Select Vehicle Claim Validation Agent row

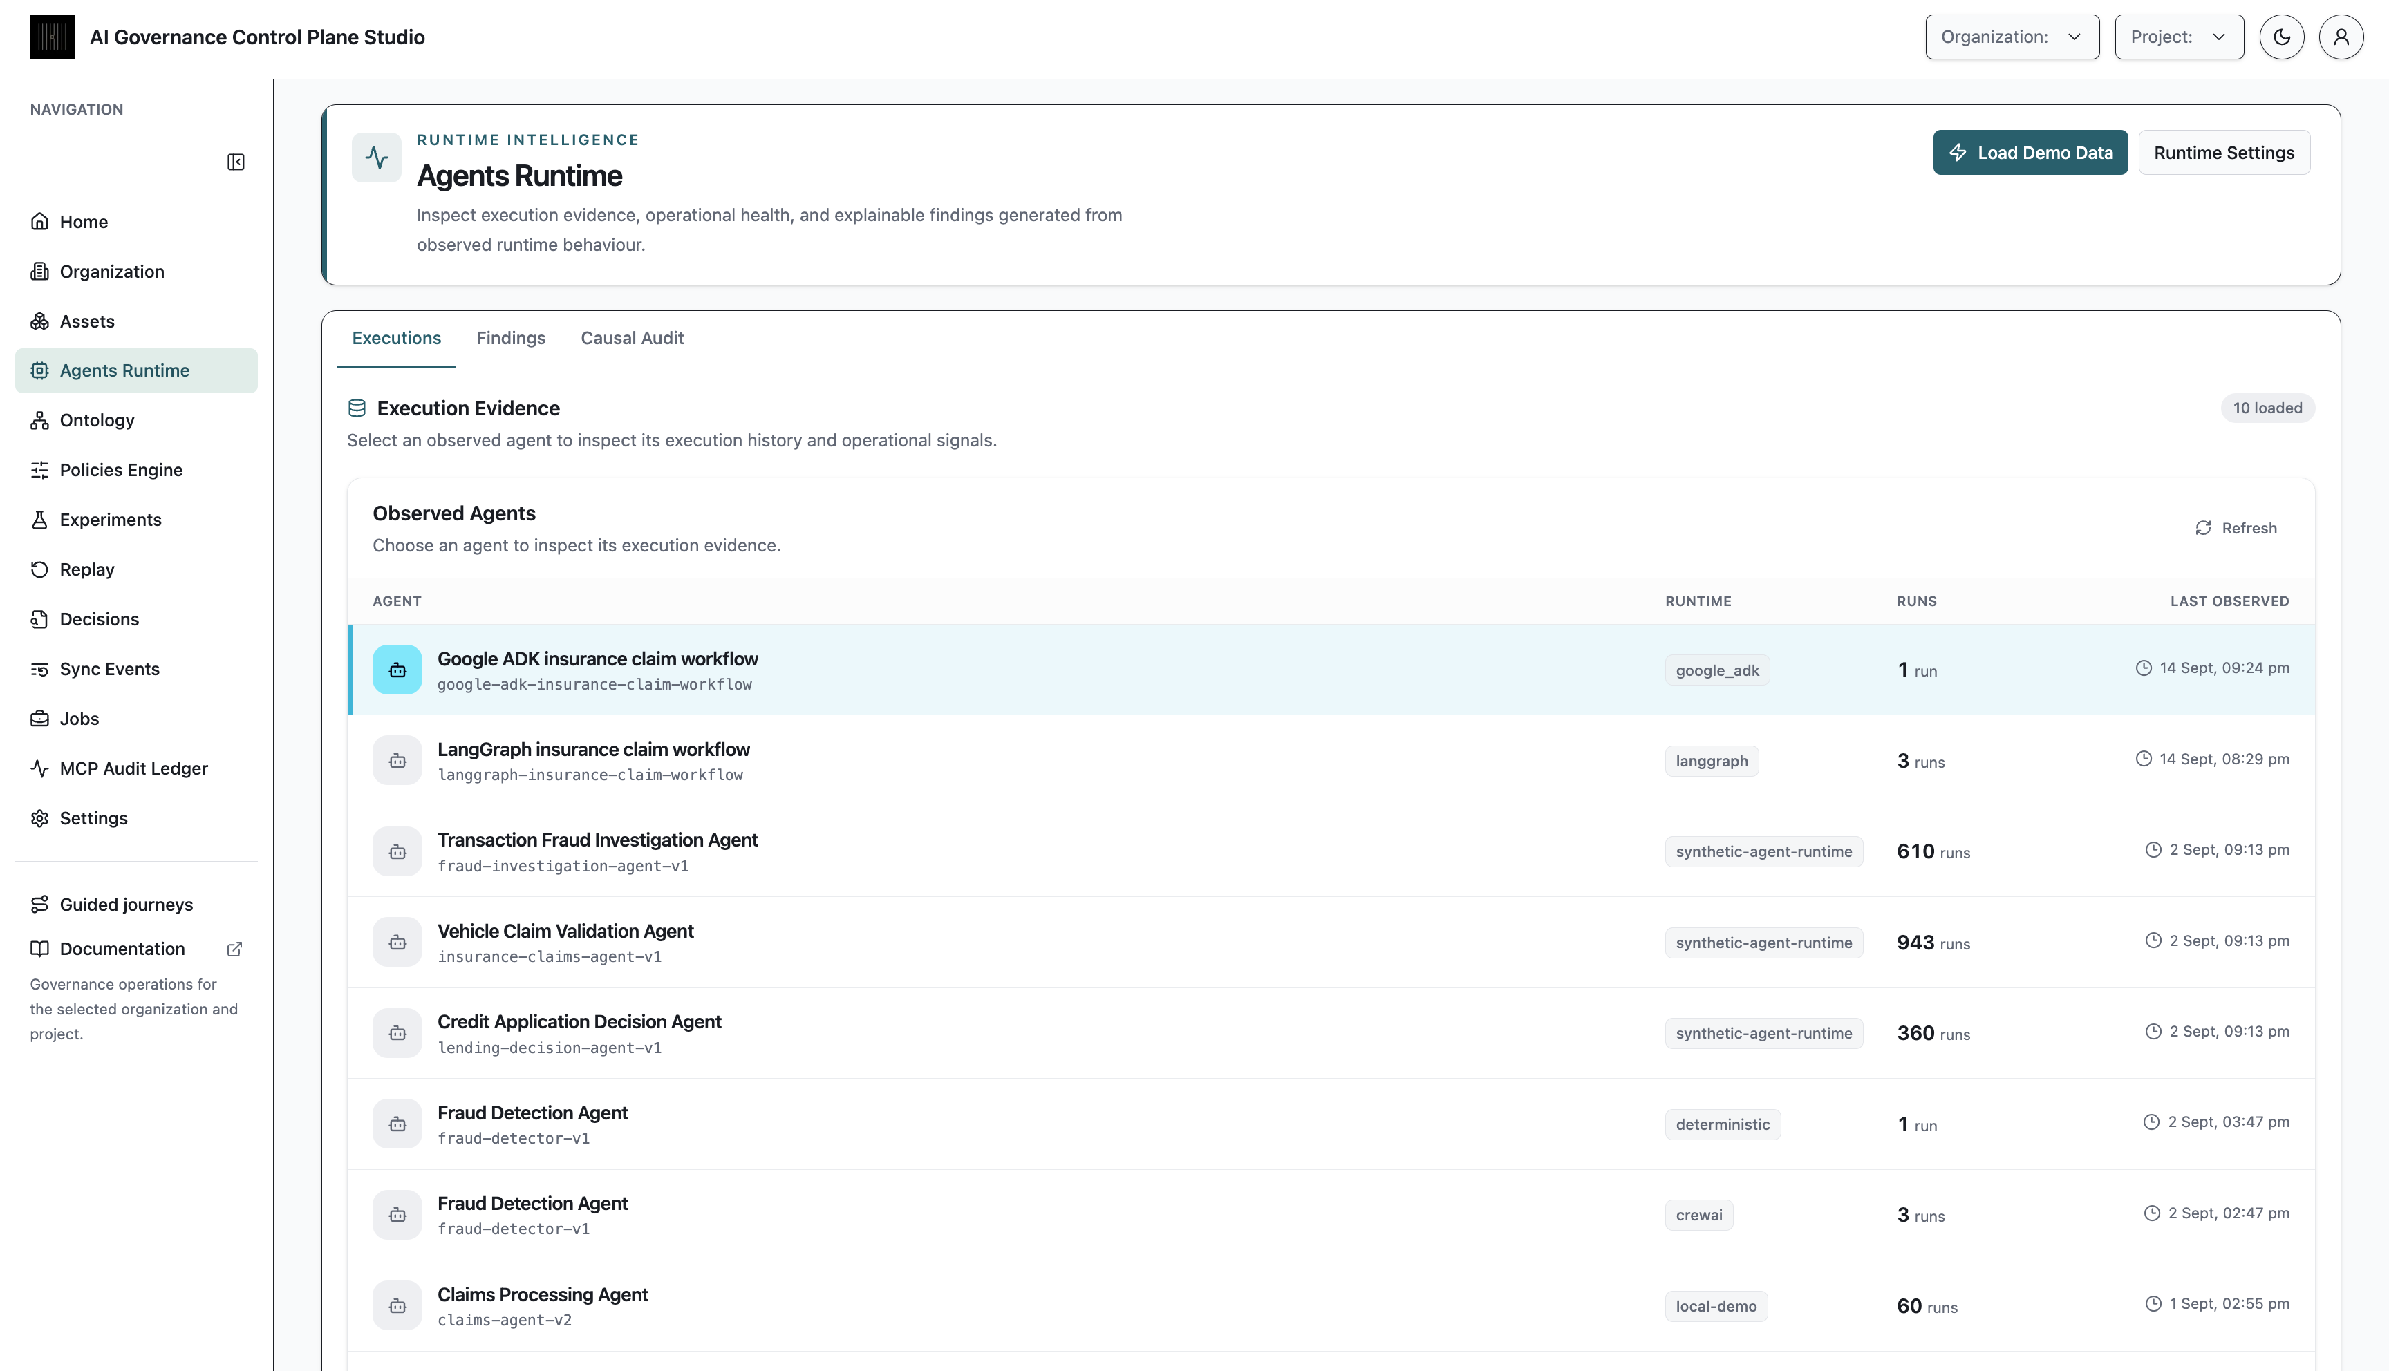(1331, 943)
